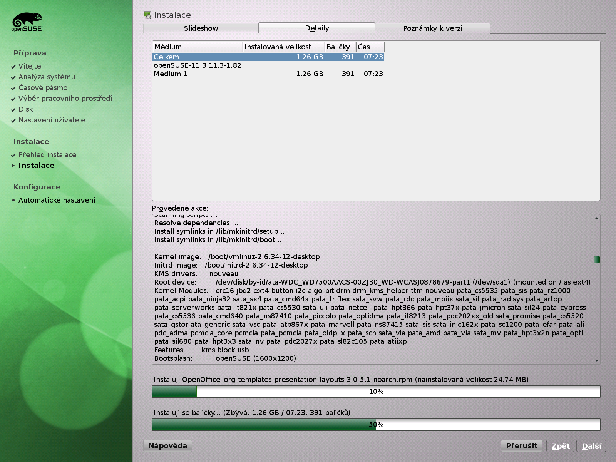Click the Initrd image line in log
The height and width of the screenshot is (462, 616).
231,265
